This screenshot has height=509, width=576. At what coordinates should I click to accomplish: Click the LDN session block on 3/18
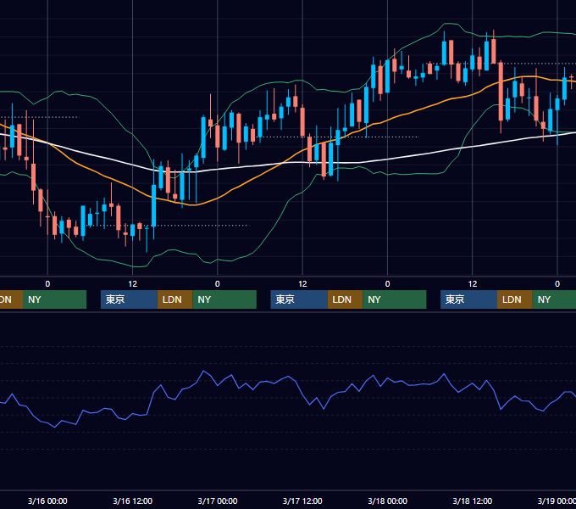[x=515, y=299]
